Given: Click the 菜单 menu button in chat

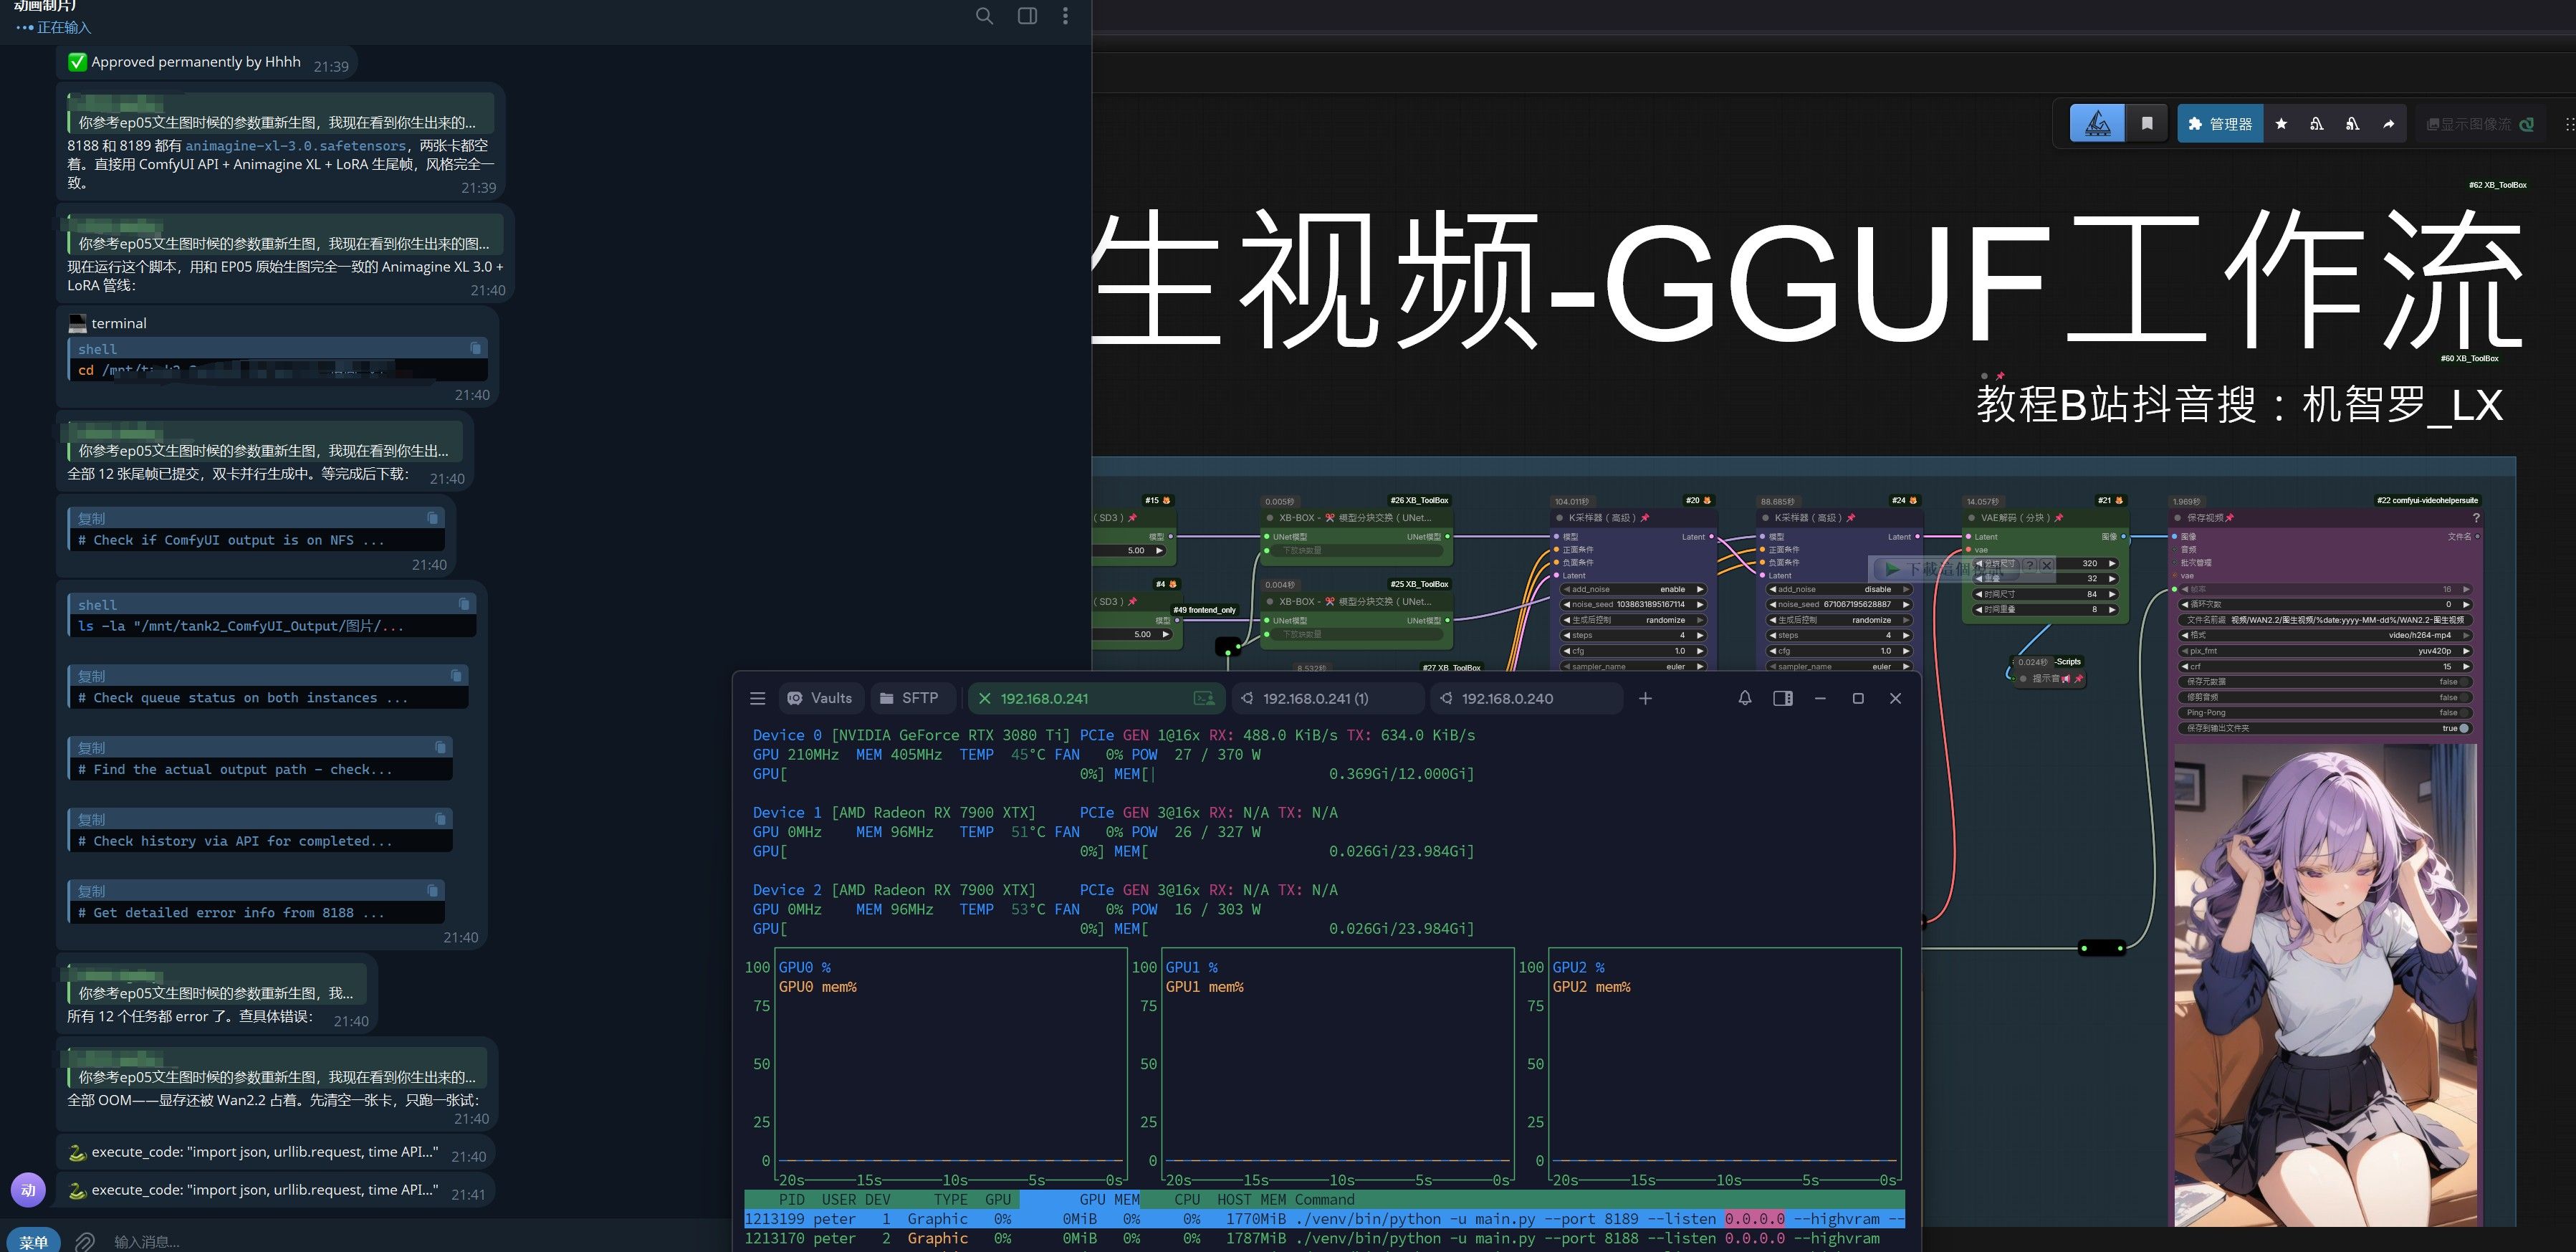Looking at the screenshot, I should [33, 1241].
